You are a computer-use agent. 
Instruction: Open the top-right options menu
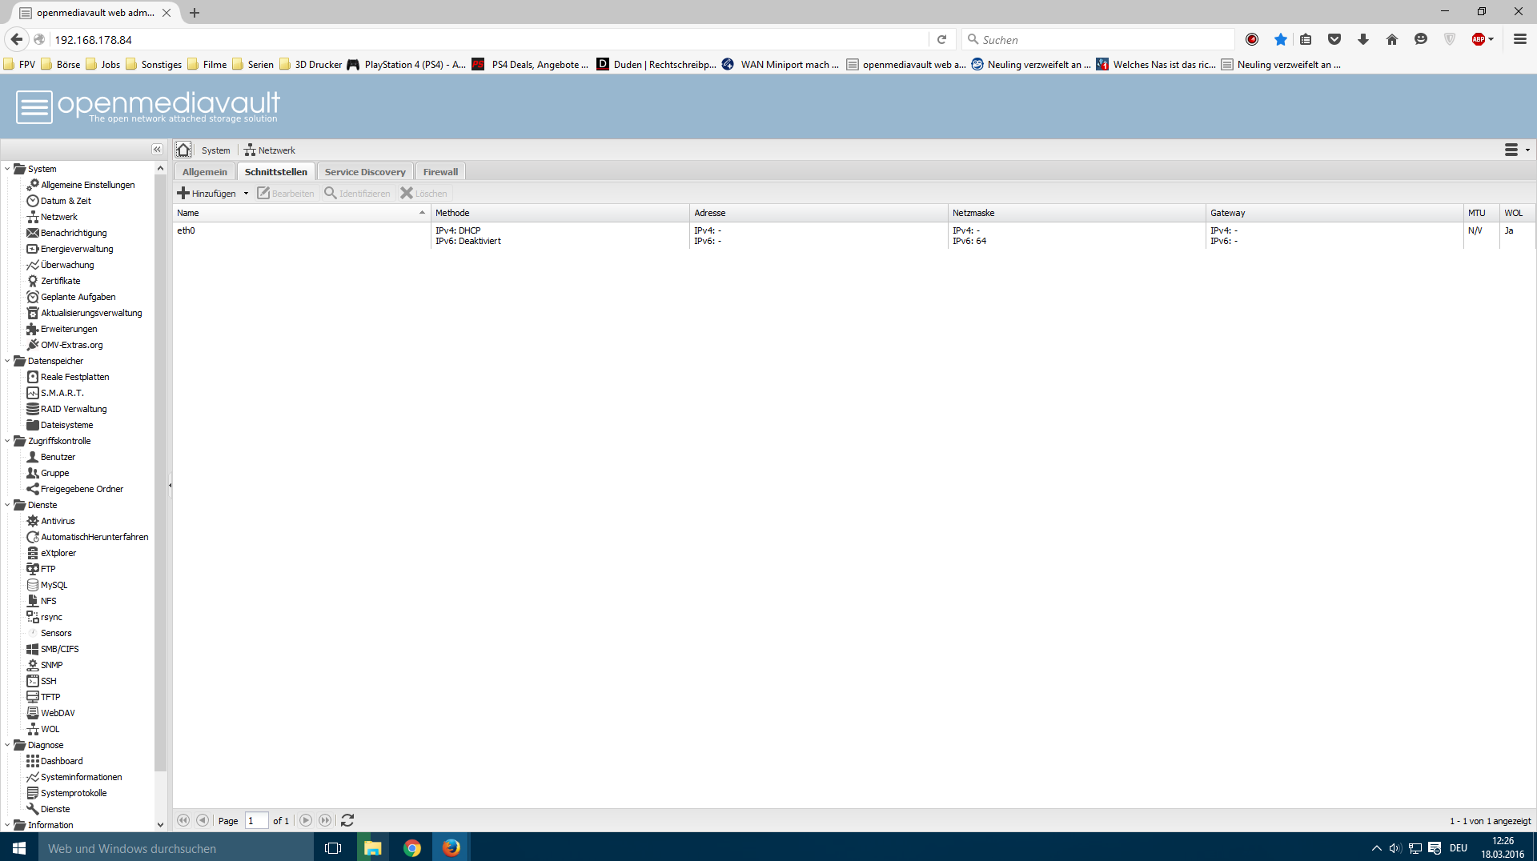pos(1516,150)
